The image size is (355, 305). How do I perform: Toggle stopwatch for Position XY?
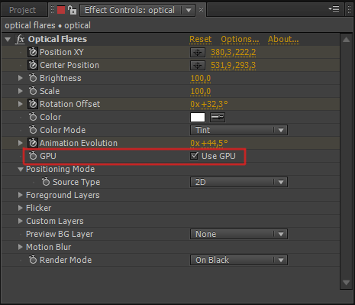(33, 52)
